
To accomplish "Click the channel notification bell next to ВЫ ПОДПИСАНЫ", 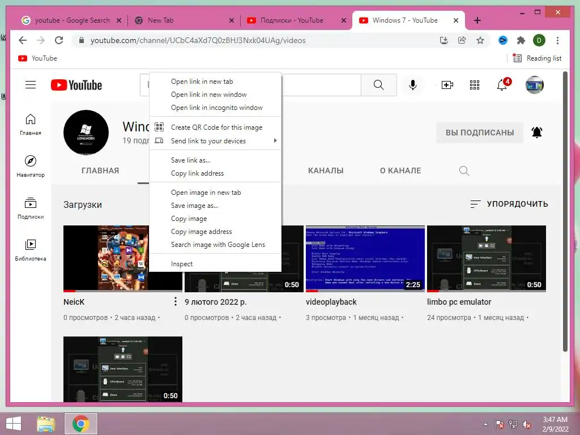I will click(x=537, y=133).
